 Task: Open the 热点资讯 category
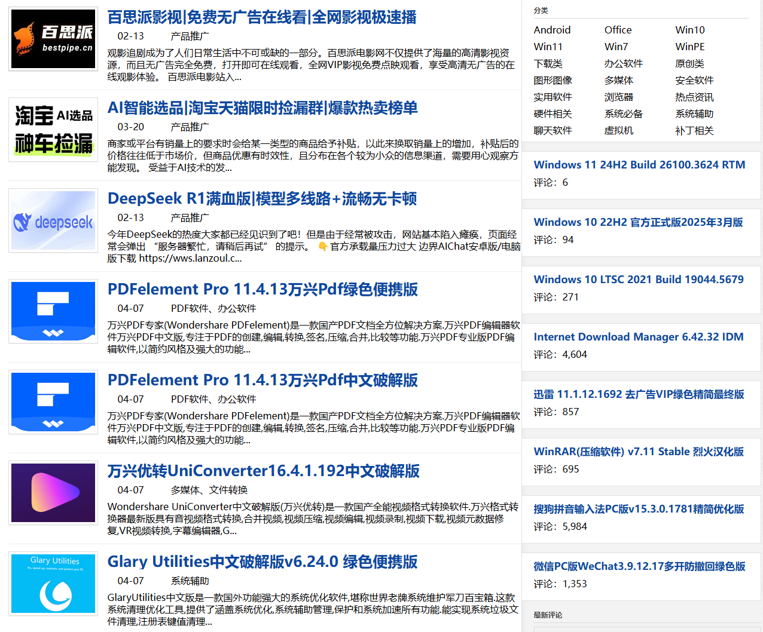coord(694,97)
